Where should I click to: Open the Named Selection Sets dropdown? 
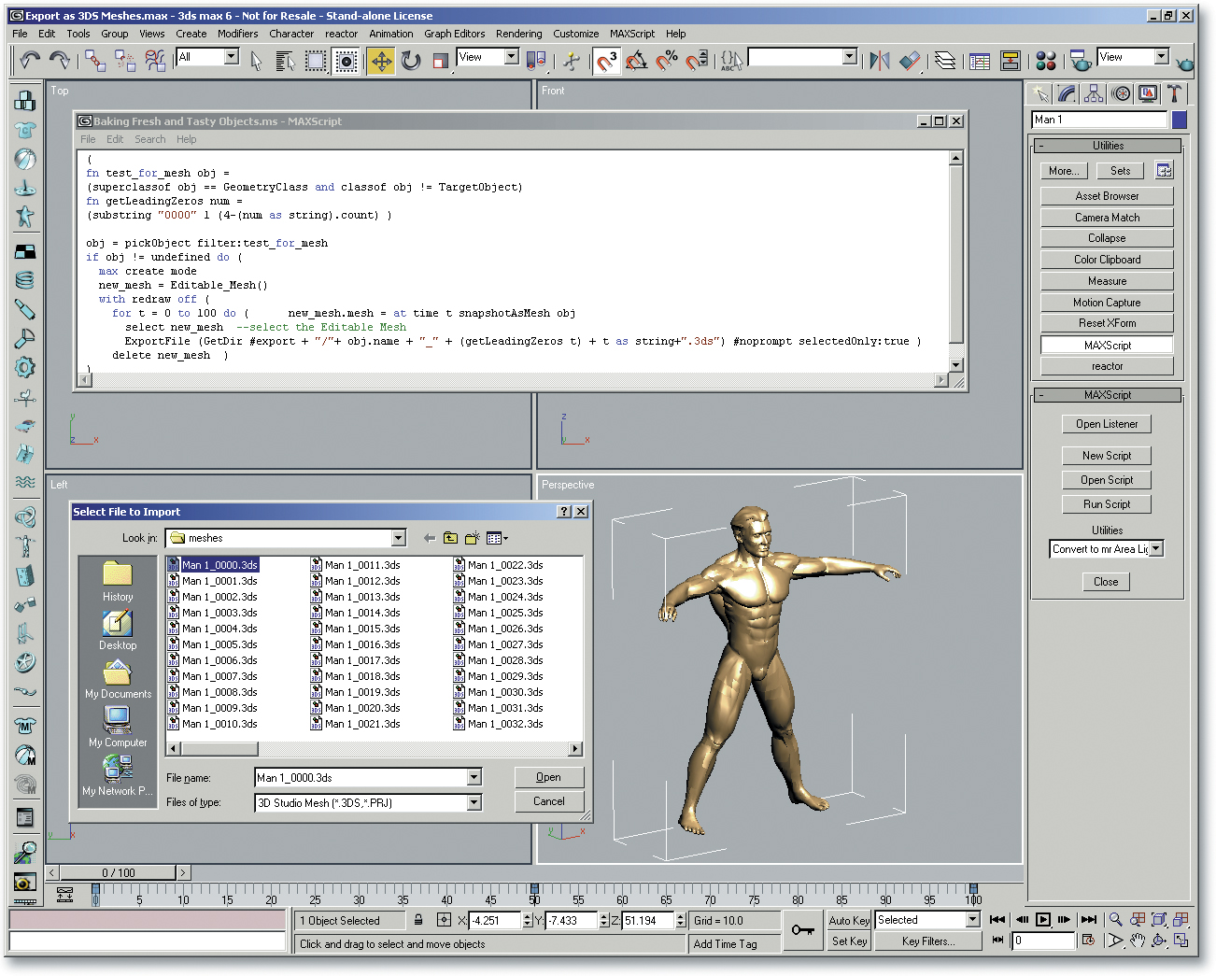coord(850,57)
